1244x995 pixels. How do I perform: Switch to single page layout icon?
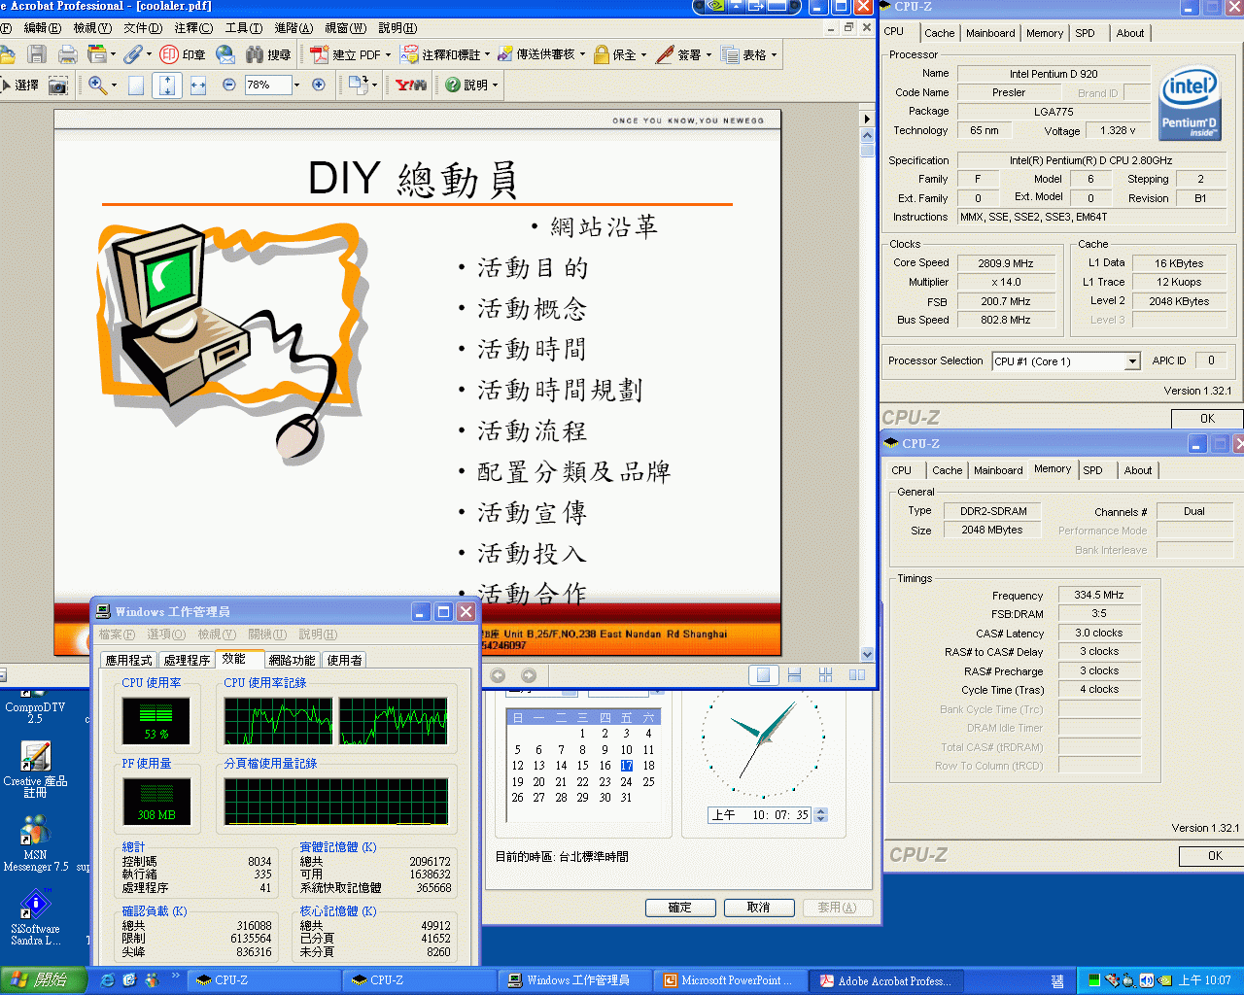763,675
